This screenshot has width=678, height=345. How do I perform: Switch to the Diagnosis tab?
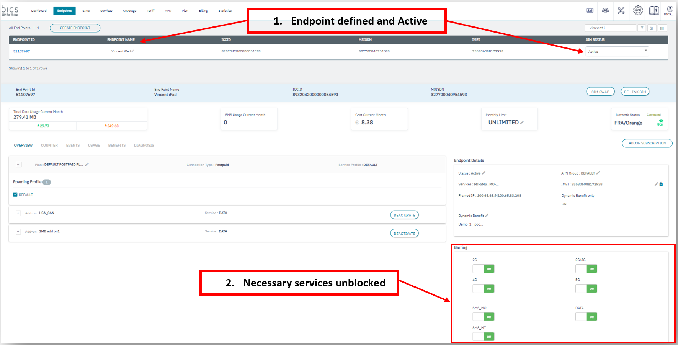click(144, 146)
